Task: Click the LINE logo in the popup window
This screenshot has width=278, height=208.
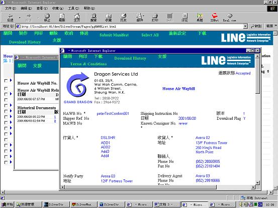Action: click(x=226, y=60)
